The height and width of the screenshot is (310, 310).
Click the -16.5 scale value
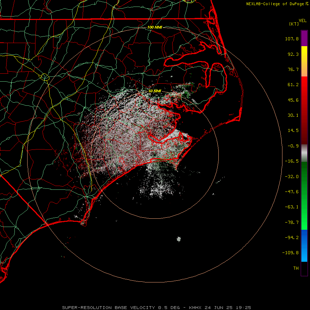[292, 161]
